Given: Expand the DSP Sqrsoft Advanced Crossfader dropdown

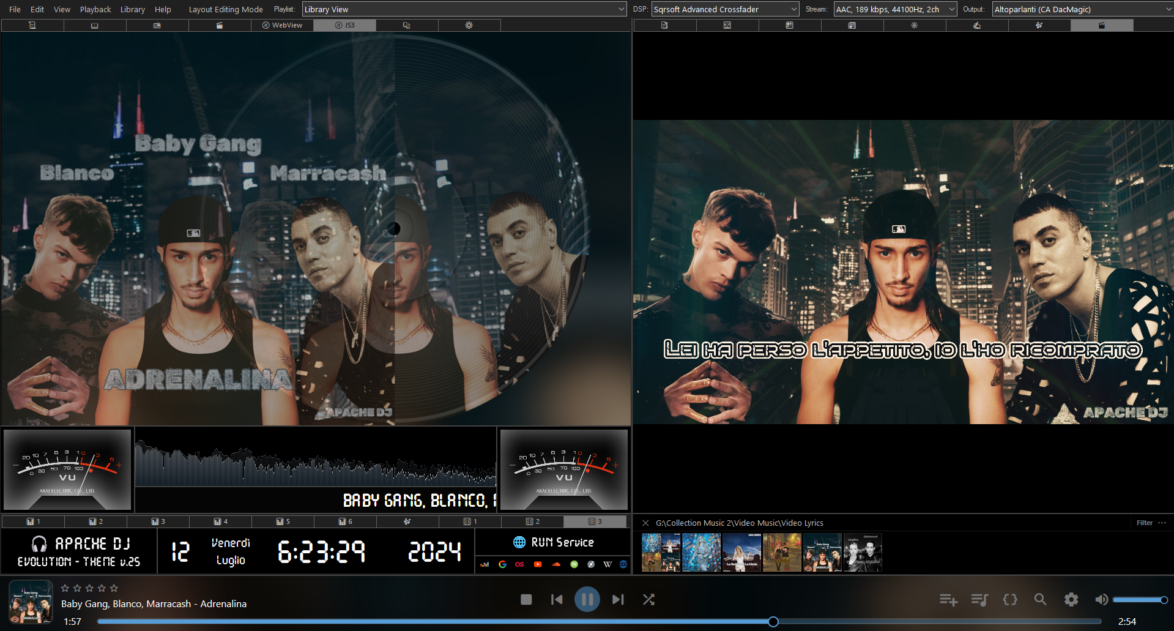Looking at the screenshot, I should click(x=725, y=9).
